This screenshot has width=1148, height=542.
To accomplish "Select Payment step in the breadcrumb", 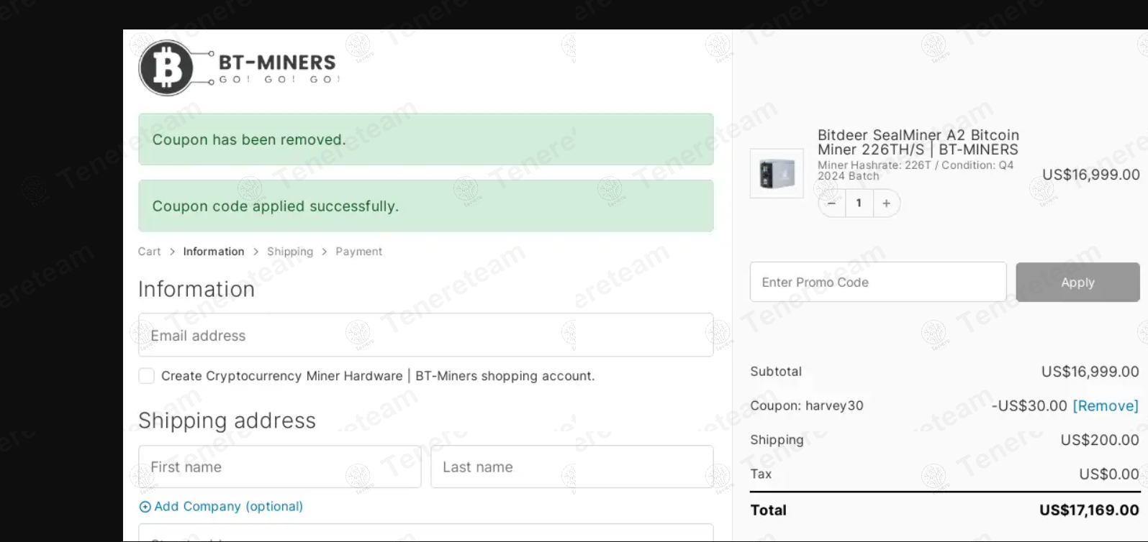I will (x=358, y=251).
